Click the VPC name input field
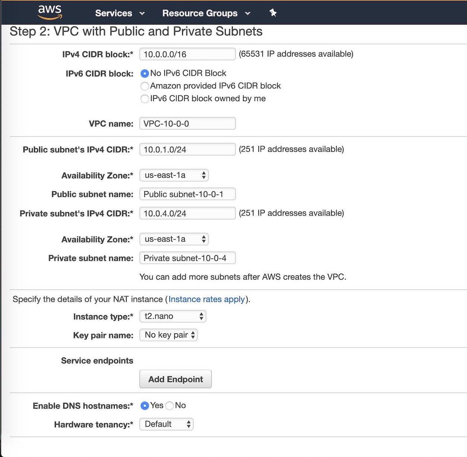 [x=188, y=124]
